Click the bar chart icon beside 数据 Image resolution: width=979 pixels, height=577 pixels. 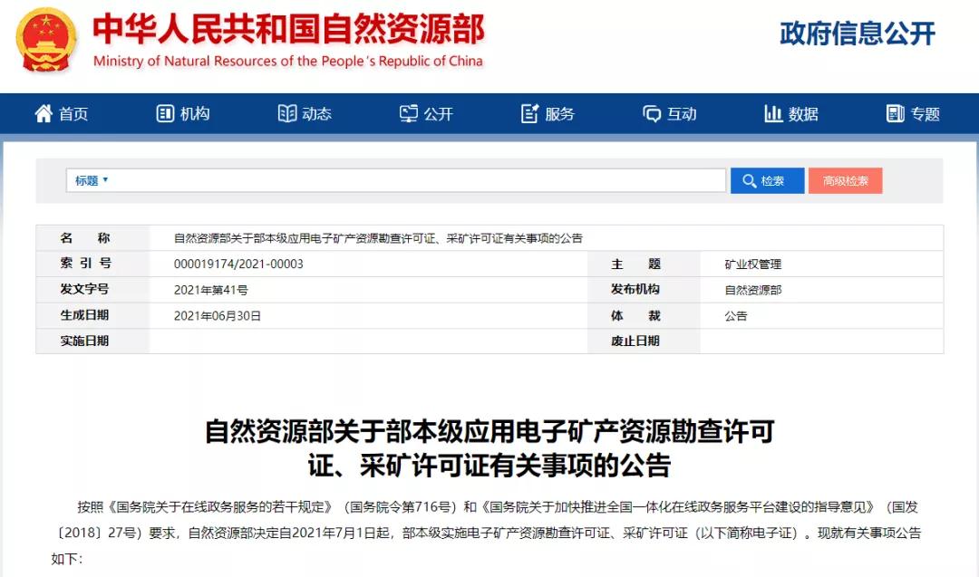pos(773,113)
